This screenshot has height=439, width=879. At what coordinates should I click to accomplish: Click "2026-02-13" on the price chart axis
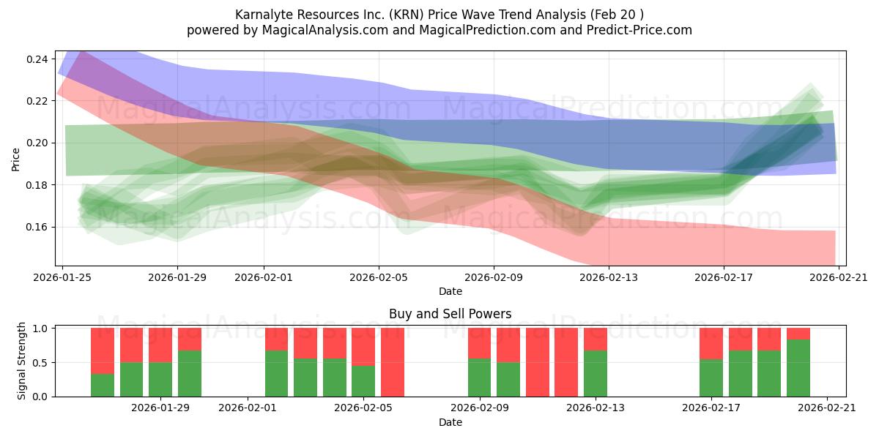point(609,277)
